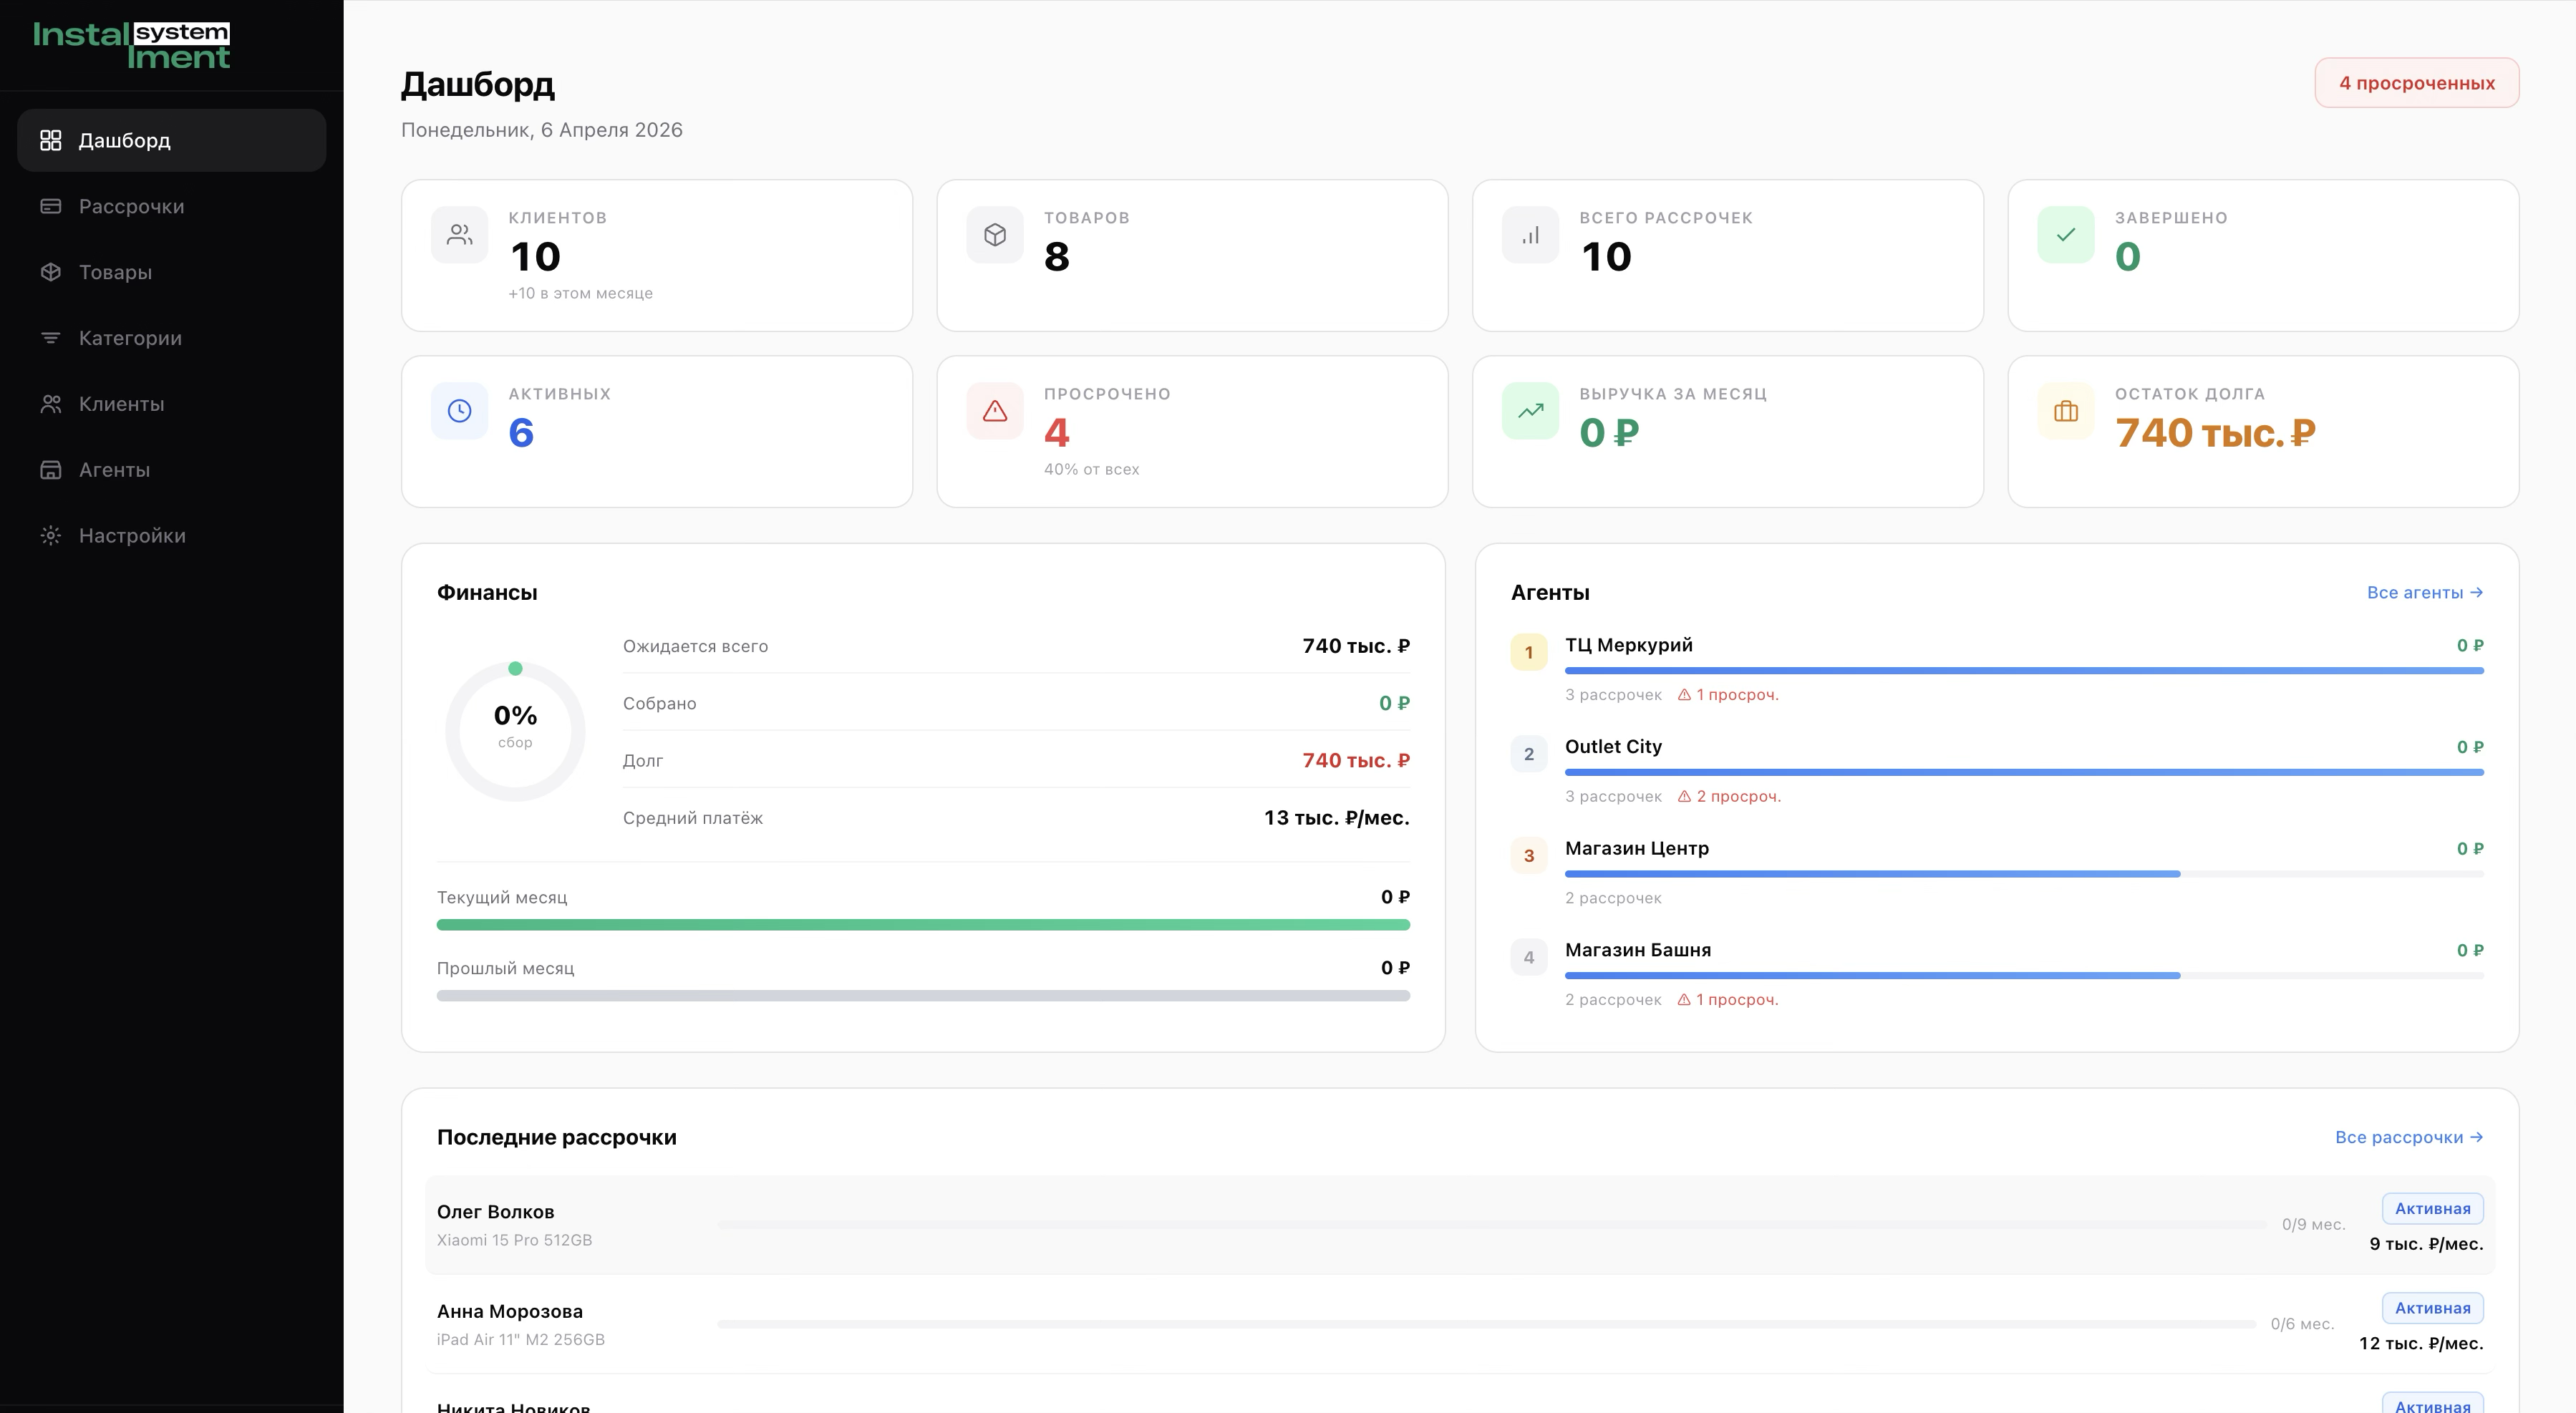The width and height of the screenshot is (2576, 1413).
Task: Click the clock icon in Активных card
Action: tap(459, 411)
